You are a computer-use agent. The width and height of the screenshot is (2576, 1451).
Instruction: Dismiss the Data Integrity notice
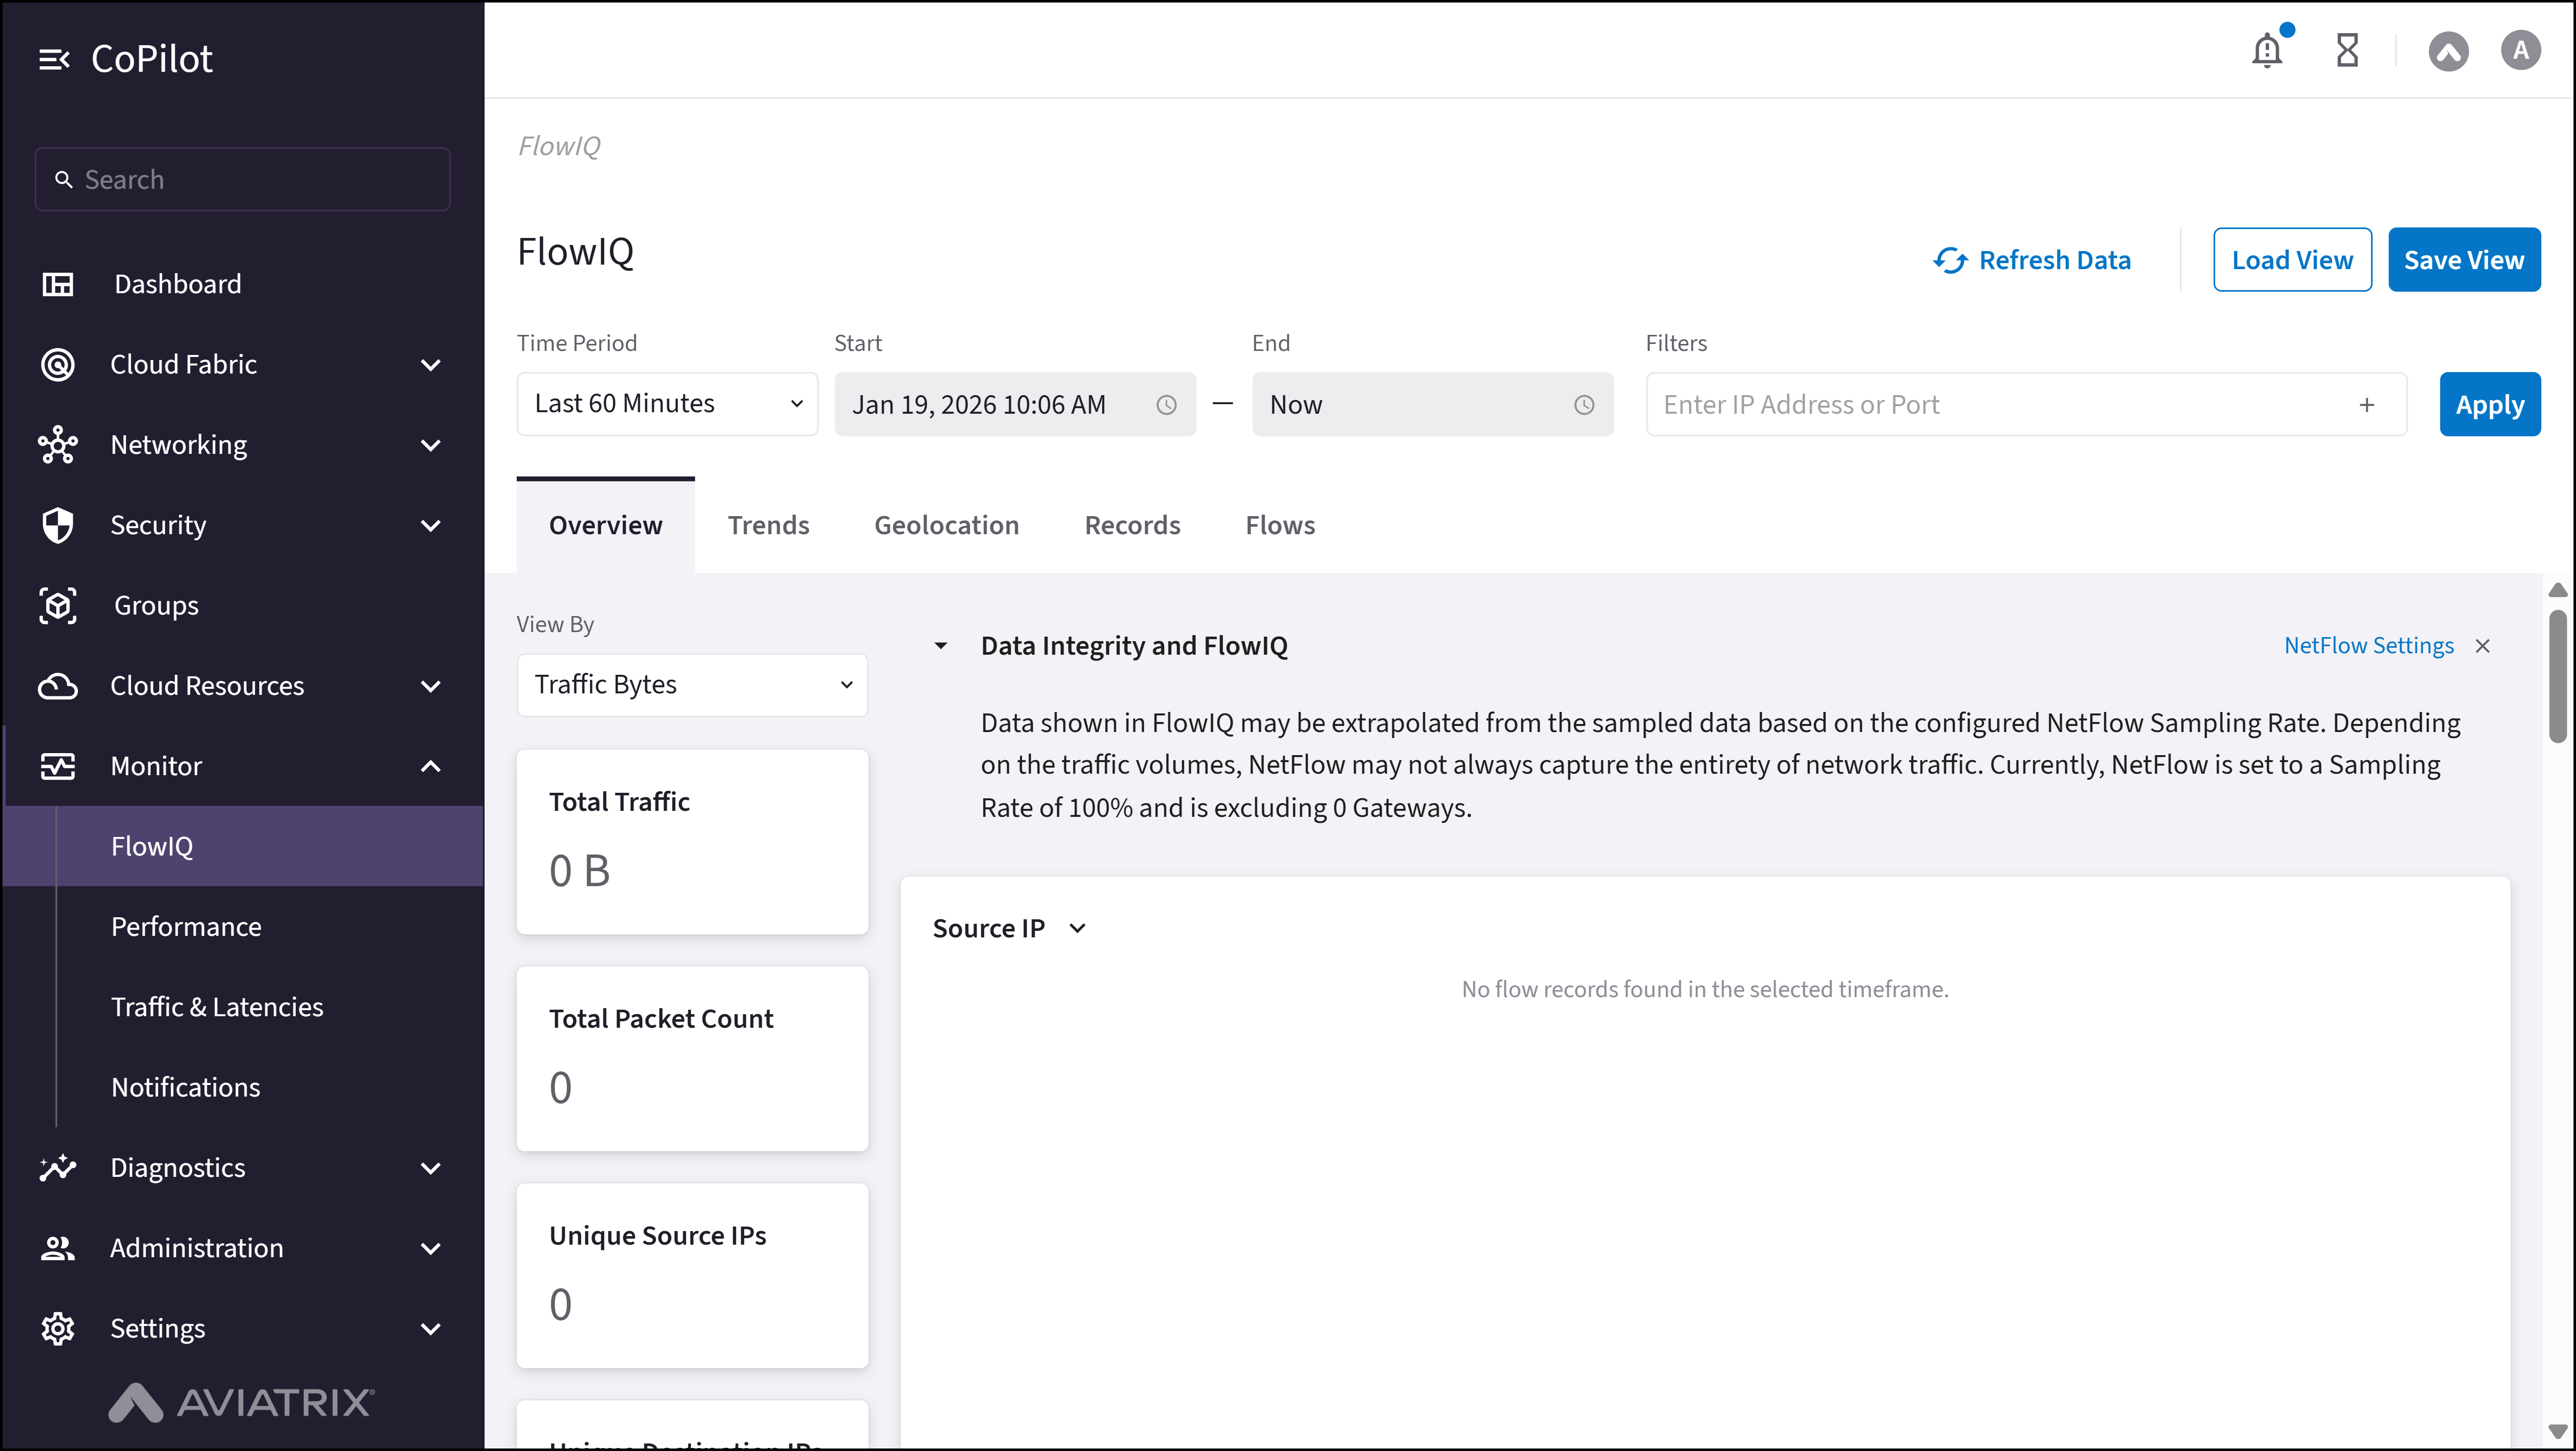(2484, 645)
